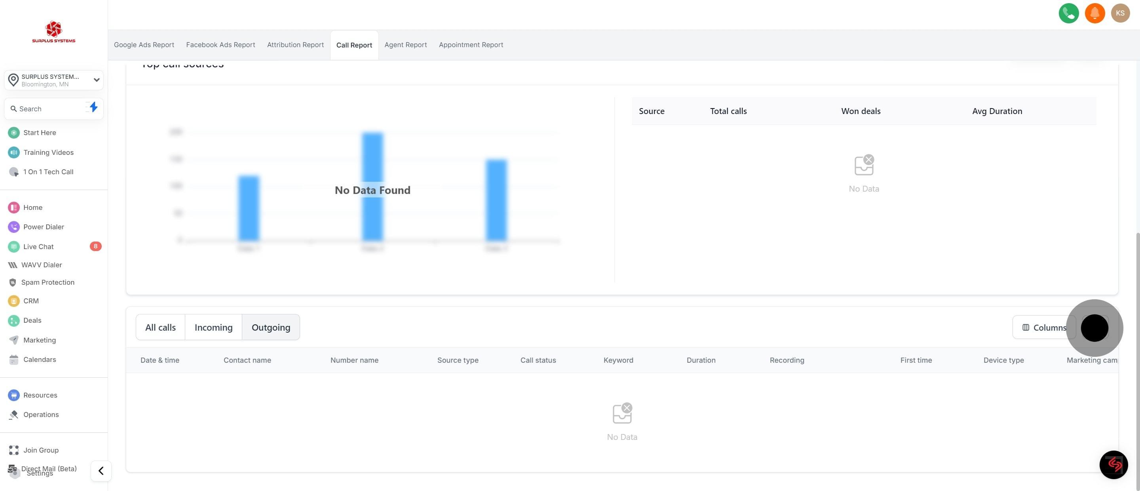
Task: Open Live Chat with 8 unread
Action: 38,247
